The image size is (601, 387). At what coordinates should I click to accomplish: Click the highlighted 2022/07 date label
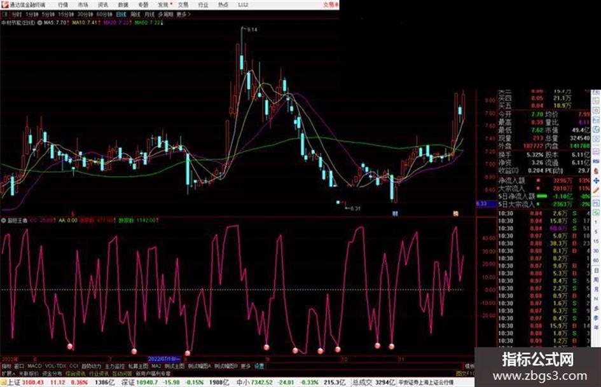[163, 360]
